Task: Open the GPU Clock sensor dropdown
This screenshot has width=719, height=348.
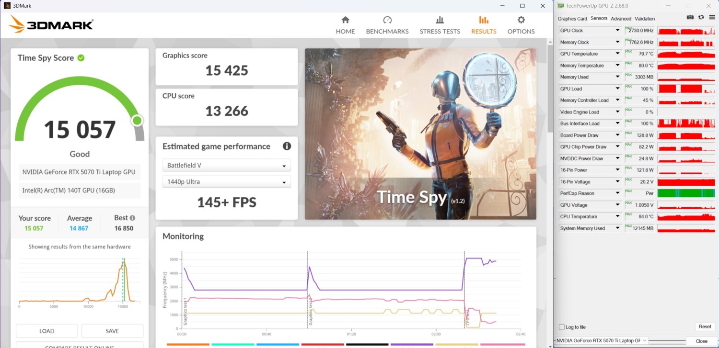Action: click(618, 31)
